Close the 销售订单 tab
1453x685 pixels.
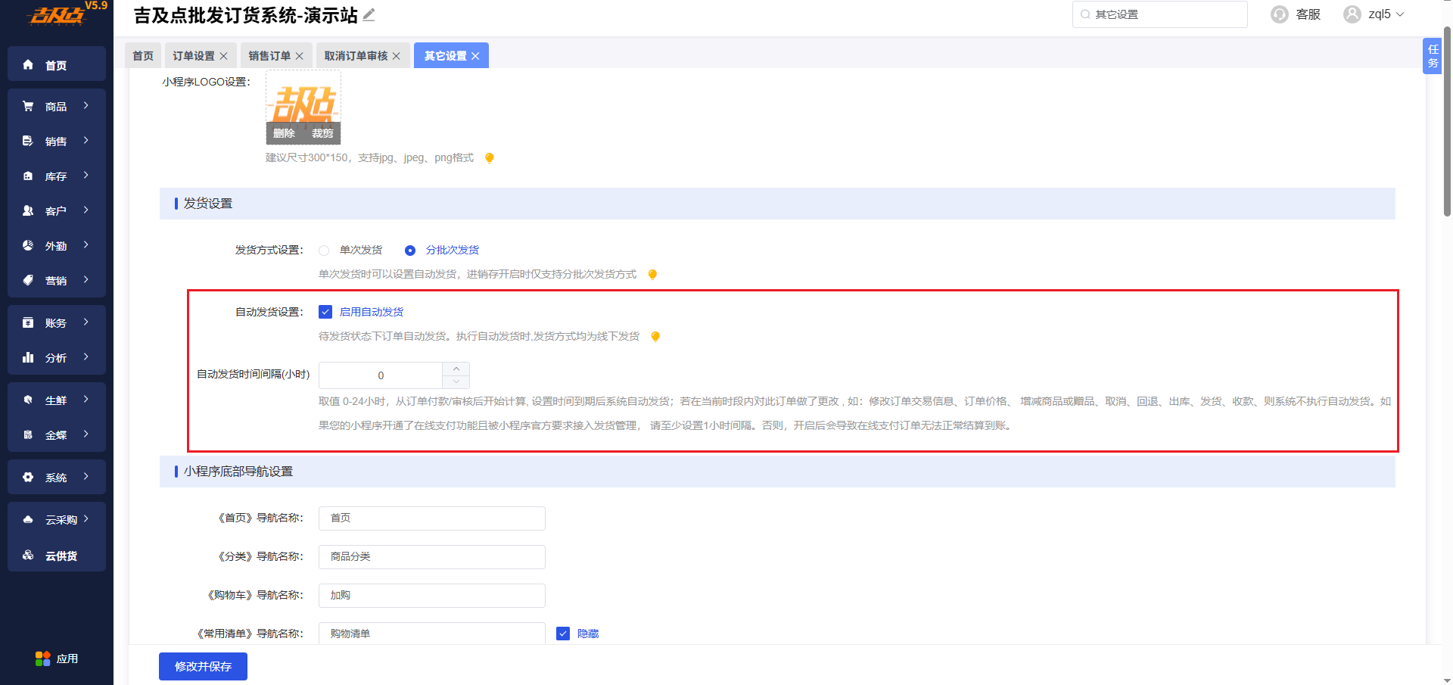tap(299, 56)
